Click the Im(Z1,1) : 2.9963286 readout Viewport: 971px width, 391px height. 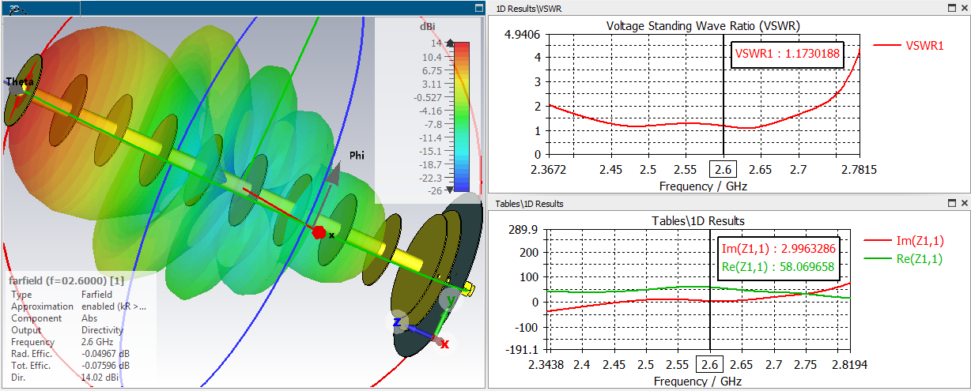point(779,249)
